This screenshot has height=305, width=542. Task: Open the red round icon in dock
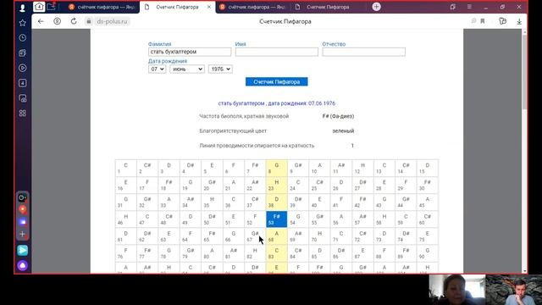pos(23,209)
